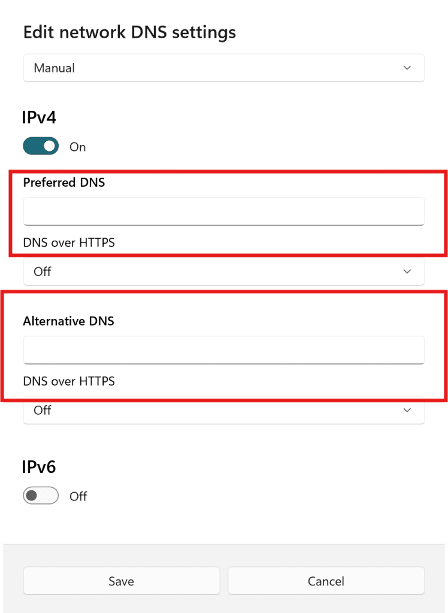
Task: Click the Alternative DNS label
Action: click(x=68, y=321)
